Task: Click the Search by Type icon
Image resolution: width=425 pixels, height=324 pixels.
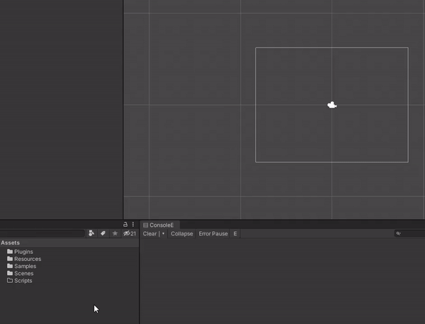Action: pos(91,233)
